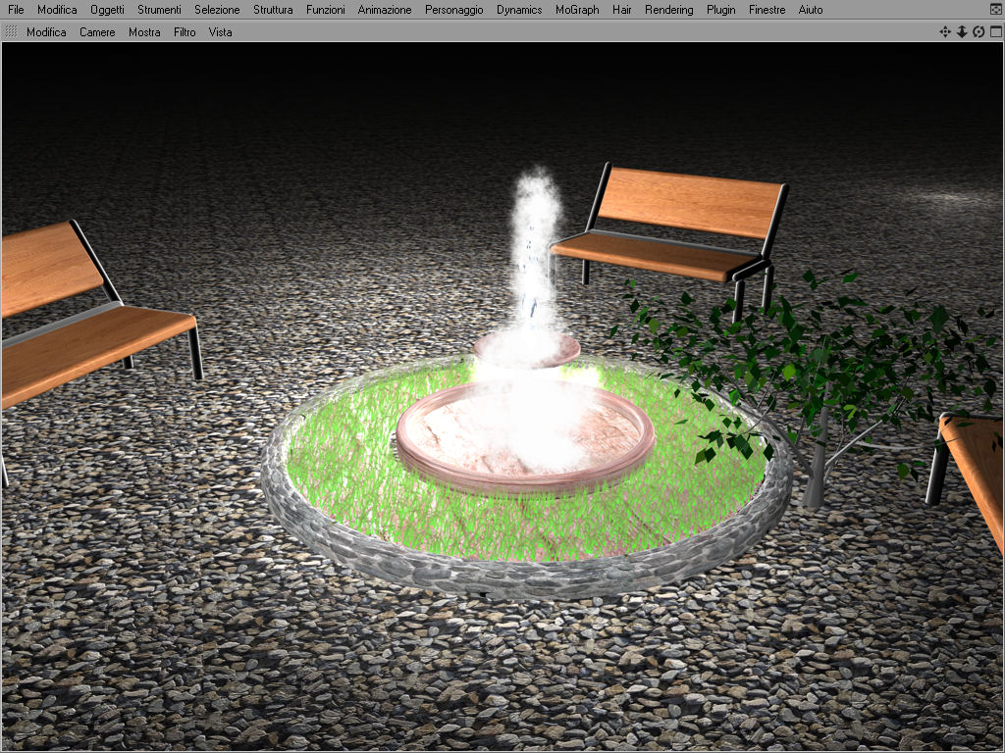Open the Rendering menu

(669, 10)
